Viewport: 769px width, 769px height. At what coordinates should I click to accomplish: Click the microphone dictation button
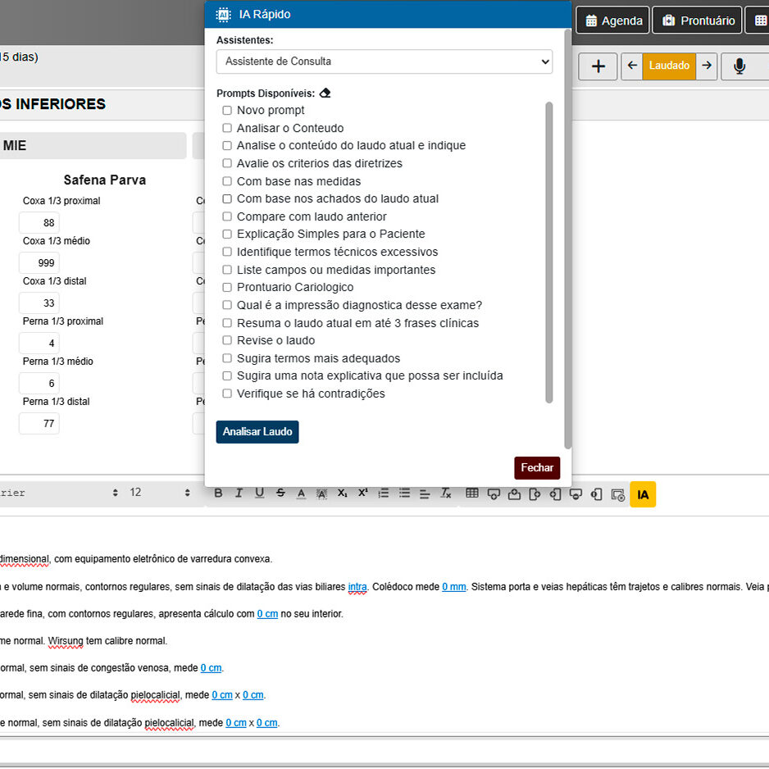[739, 66]
